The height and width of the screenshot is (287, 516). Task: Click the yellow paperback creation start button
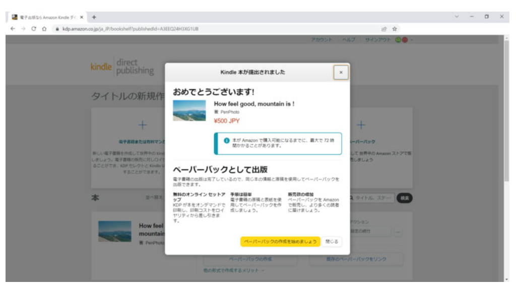click(x=280, y=242)
